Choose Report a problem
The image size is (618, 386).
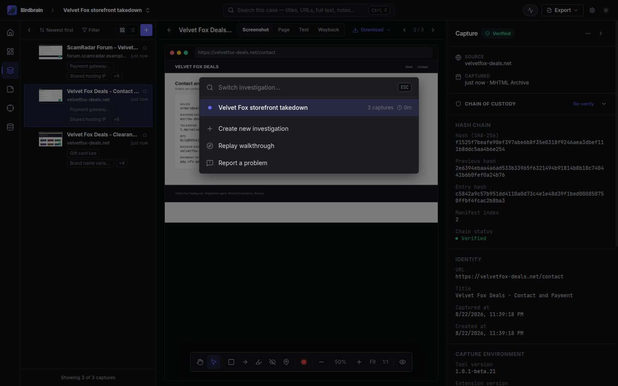(x=309, y=163)
